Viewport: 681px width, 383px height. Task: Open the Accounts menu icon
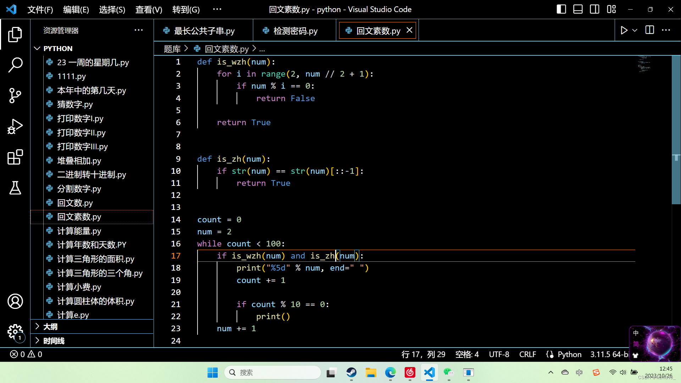click(x=15, y=301)
